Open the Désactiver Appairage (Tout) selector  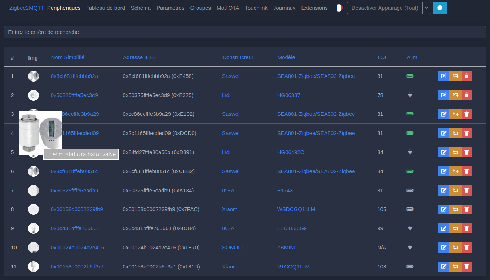(384, 8)
